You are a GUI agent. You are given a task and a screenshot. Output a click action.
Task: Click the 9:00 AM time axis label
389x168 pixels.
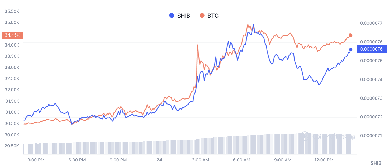pyautogui.click(x=283, y=160)
